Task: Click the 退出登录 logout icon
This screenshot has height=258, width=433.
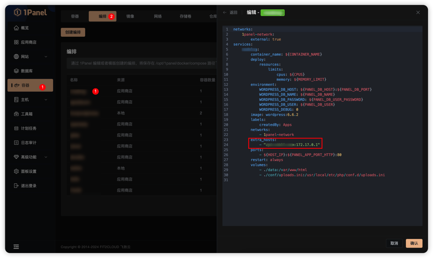Action: click(x=16, y=186)
